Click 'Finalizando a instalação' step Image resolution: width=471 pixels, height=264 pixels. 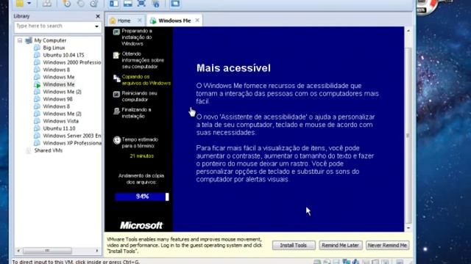click(136, 113)
